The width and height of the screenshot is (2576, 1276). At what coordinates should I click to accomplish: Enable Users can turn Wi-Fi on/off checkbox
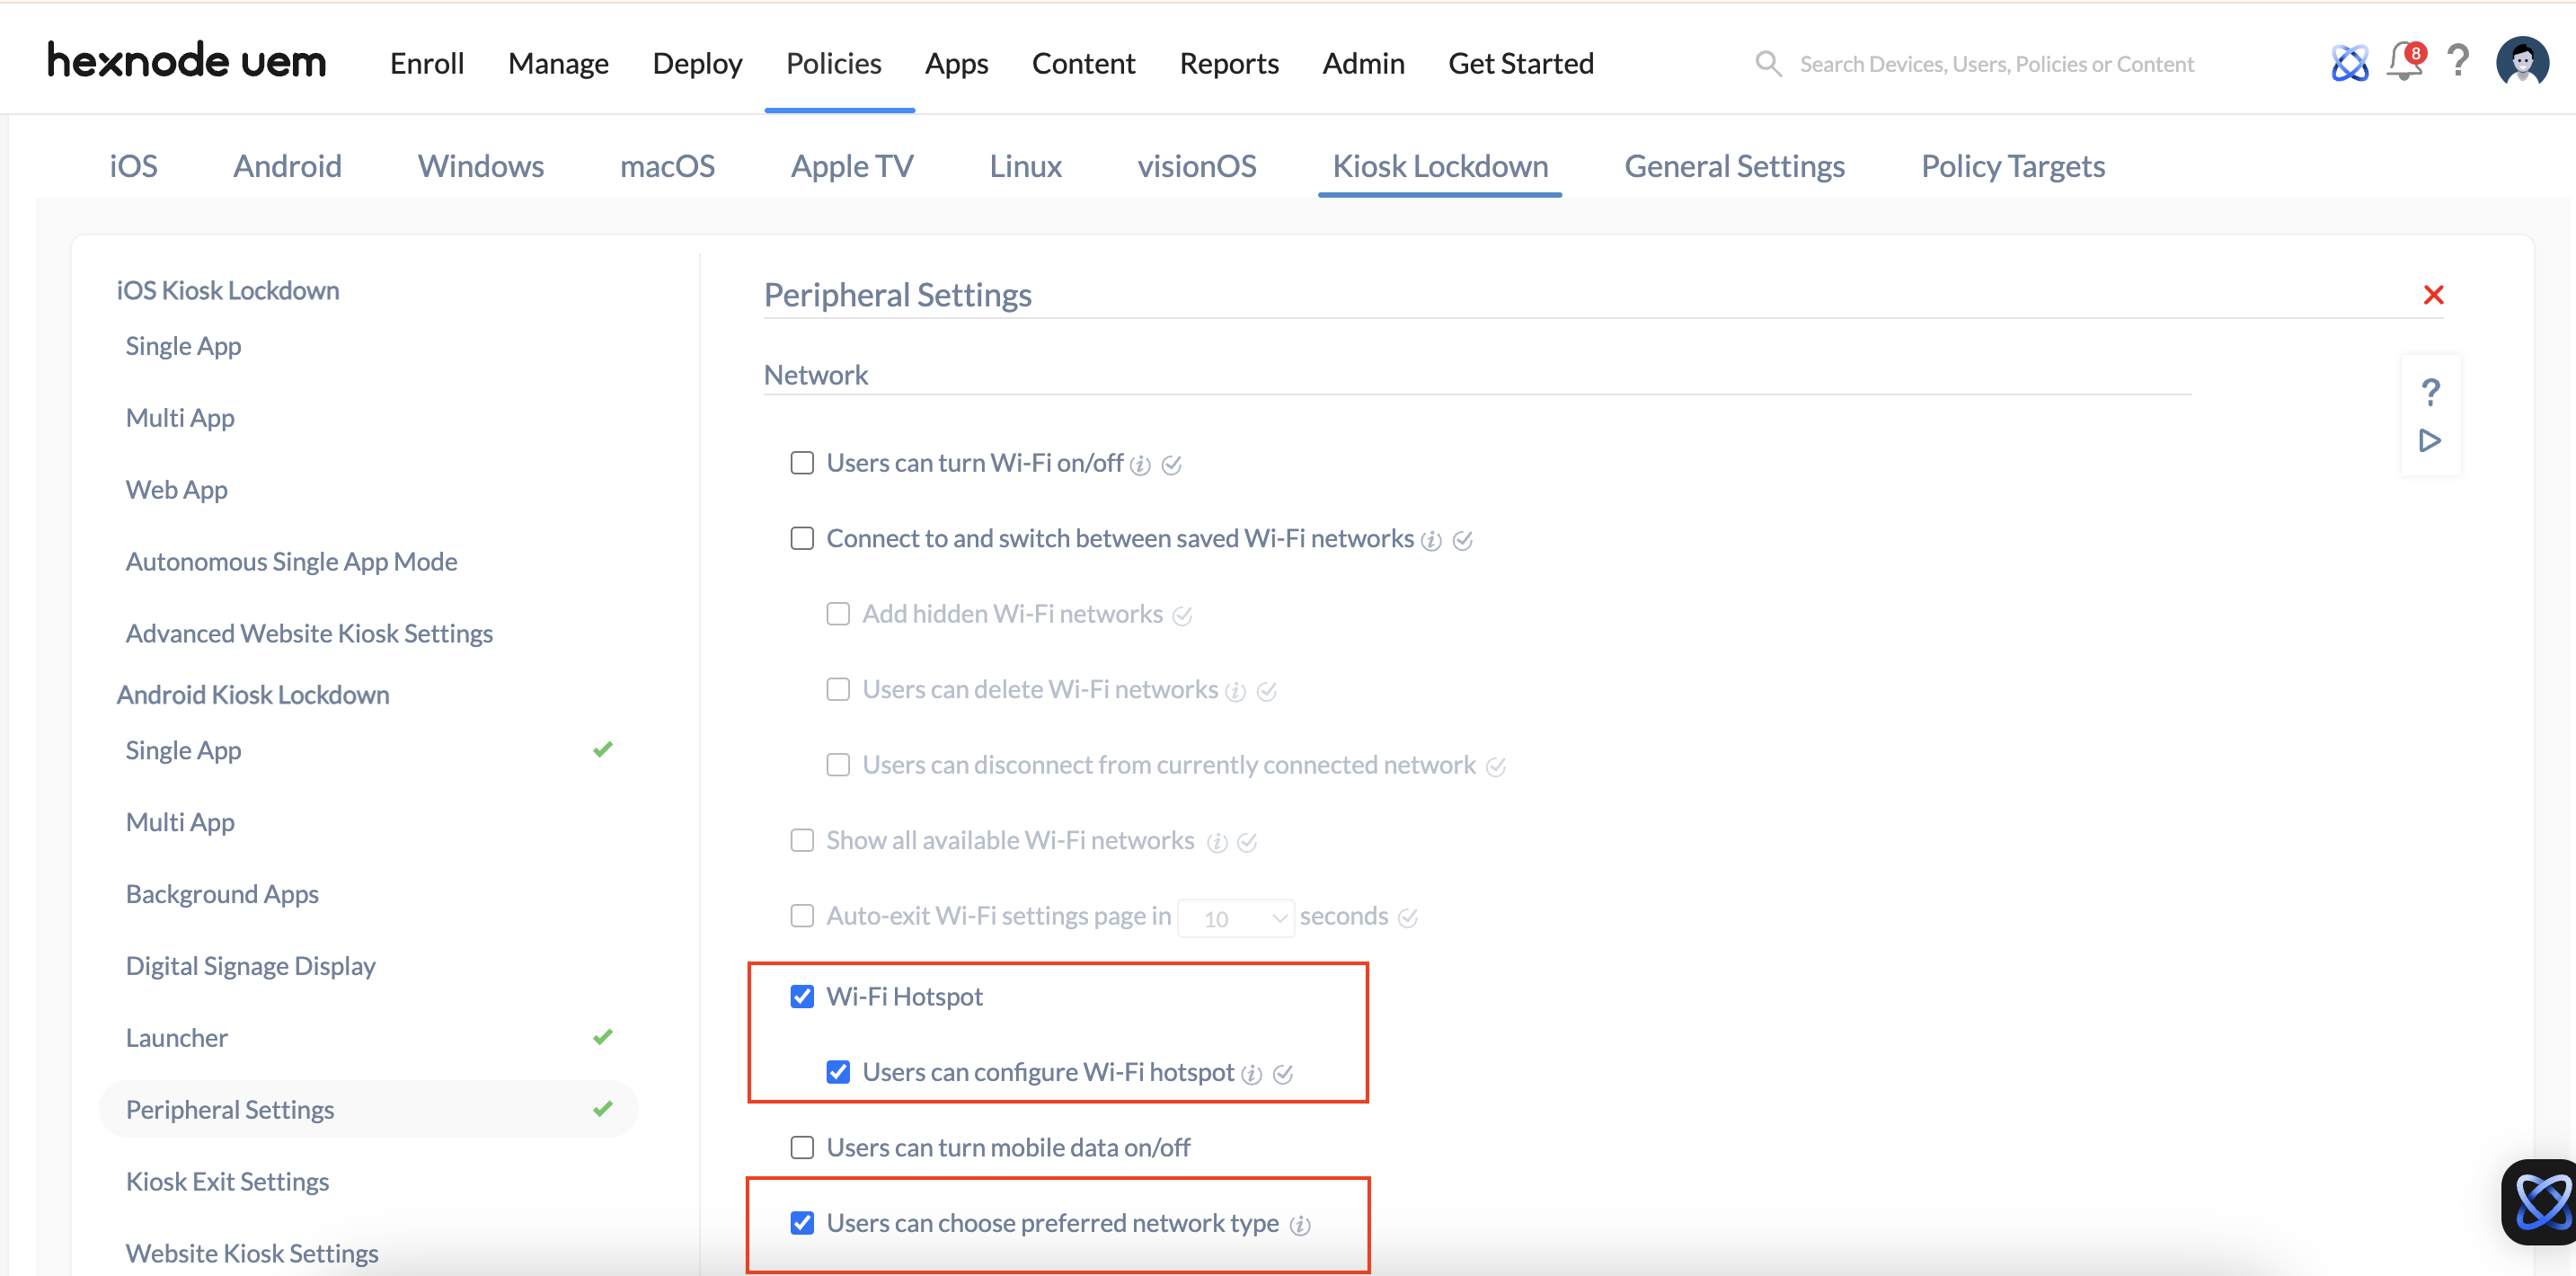[x=802, y=463]
